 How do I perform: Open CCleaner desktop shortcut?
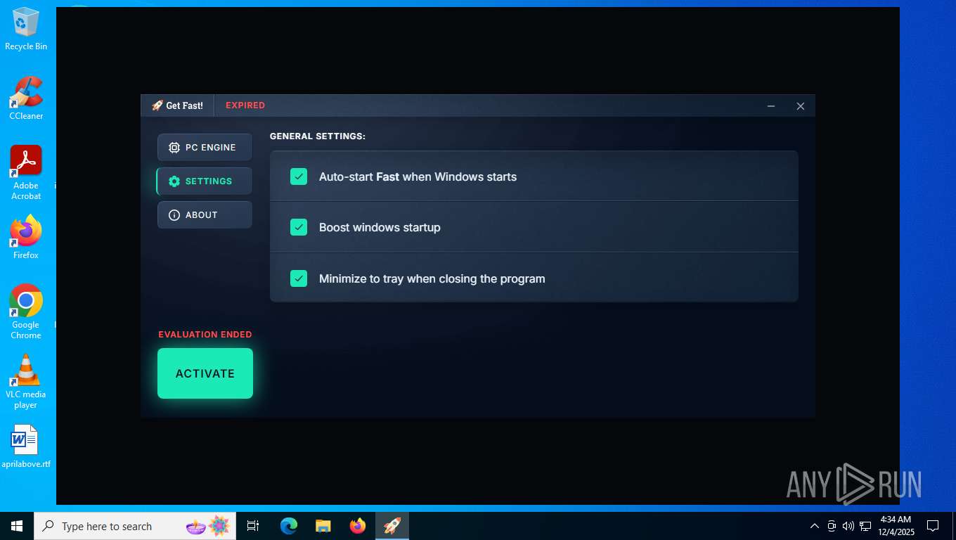26,98
